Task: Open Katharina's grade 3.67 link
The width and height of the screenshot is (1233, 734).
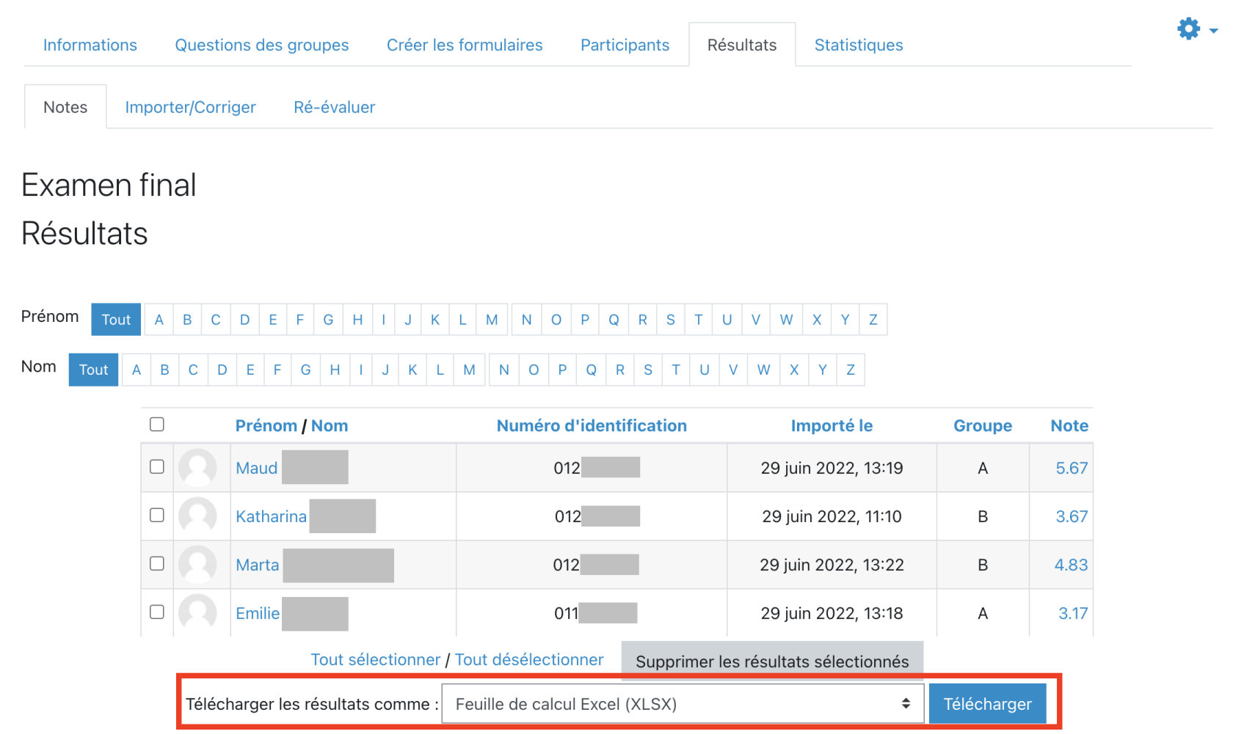Action: pos(1071,517)
